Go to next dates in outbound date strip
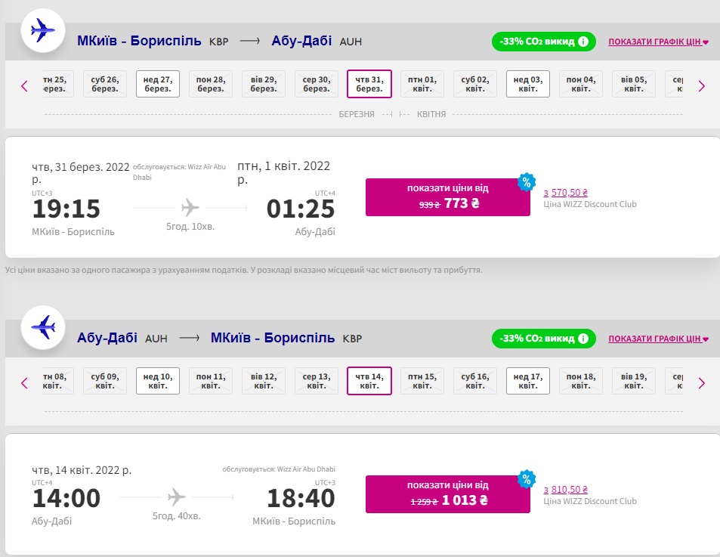720x557 pixels. (701, 85)
